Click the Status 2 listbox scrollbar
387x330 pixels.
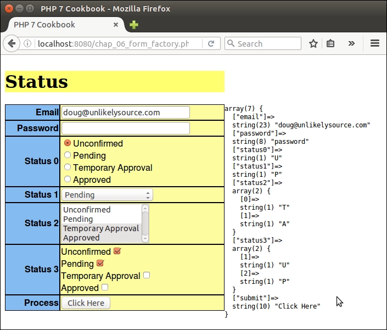point(145,223)
